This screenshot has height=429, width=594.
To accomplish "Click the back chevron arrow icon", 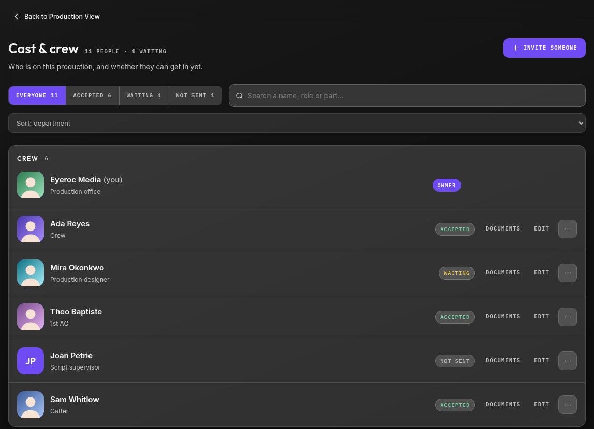I will pyautogui.click(x=16, y=16).
